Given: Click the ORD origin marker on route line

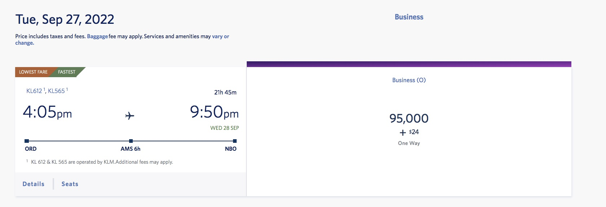Looking at the screenshot, I should [27, 141].
